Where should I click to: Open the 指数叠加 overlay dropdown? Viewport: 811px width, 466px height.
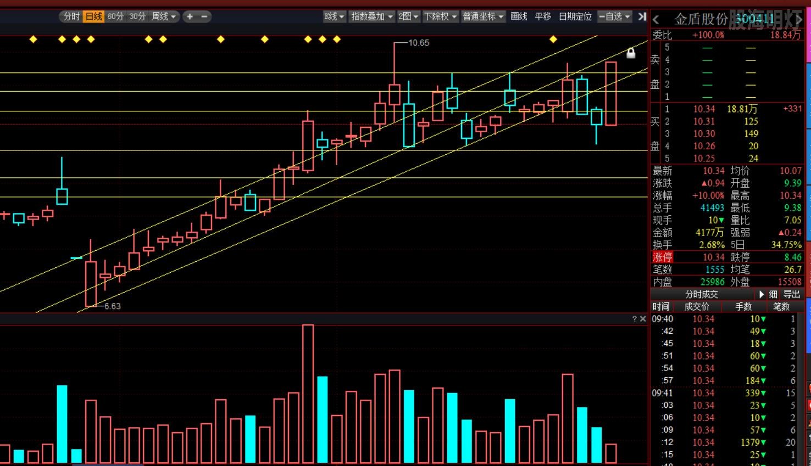point(372,16)
